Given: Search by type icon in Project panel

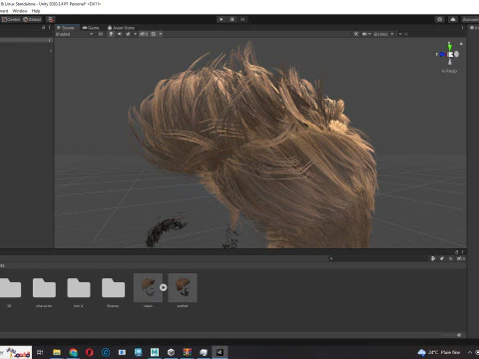Looking at the screenshot, I should point(433,258).
